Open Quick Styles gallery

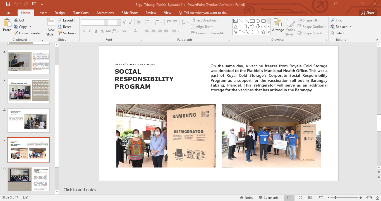point(290,27)
